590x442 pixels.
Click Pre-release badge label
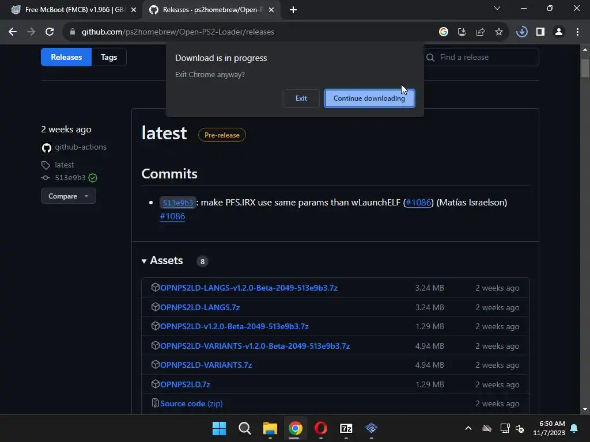pos(222,135)
